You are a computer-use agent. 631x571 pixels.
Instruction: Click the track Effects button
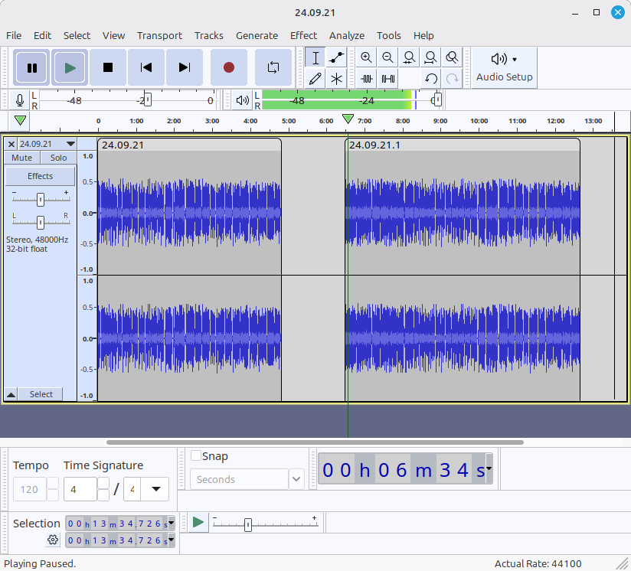40,176
